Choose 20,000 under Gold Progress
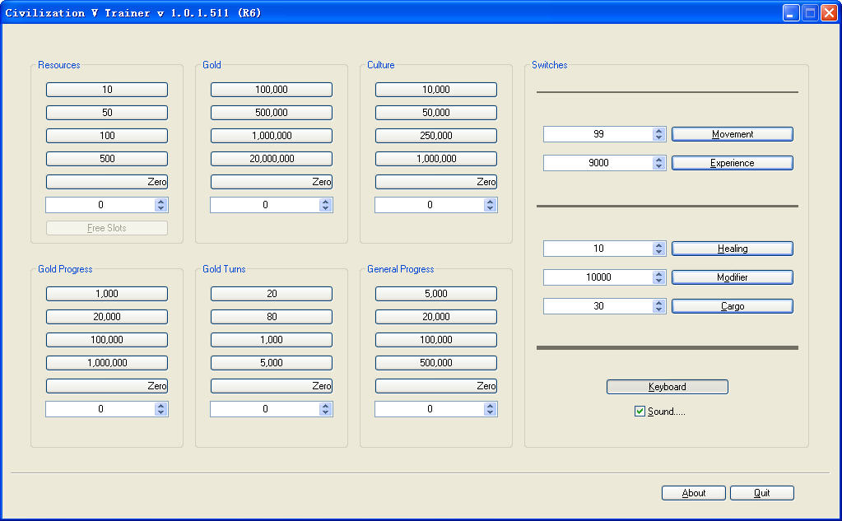The height and width of the screenshot is (521, 842). 107,317
